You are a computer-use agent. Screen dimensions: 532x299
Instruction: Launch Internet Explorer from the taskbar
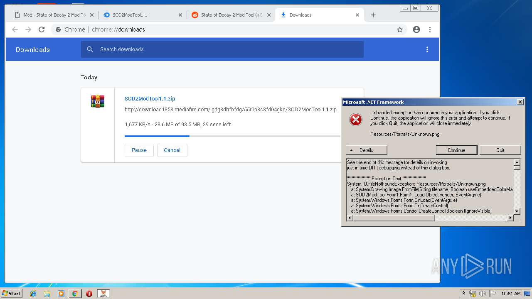[33, 294]
